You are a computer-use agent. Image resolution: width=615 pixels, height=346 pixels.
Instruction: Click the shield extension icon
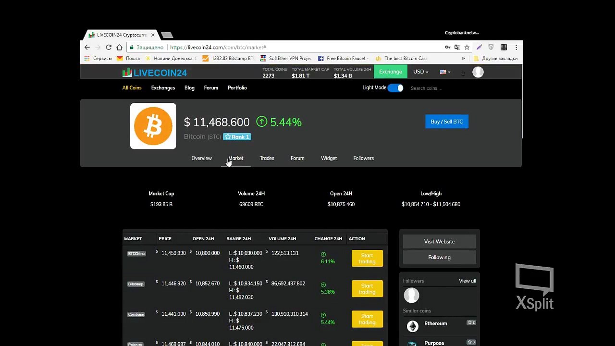491,48
